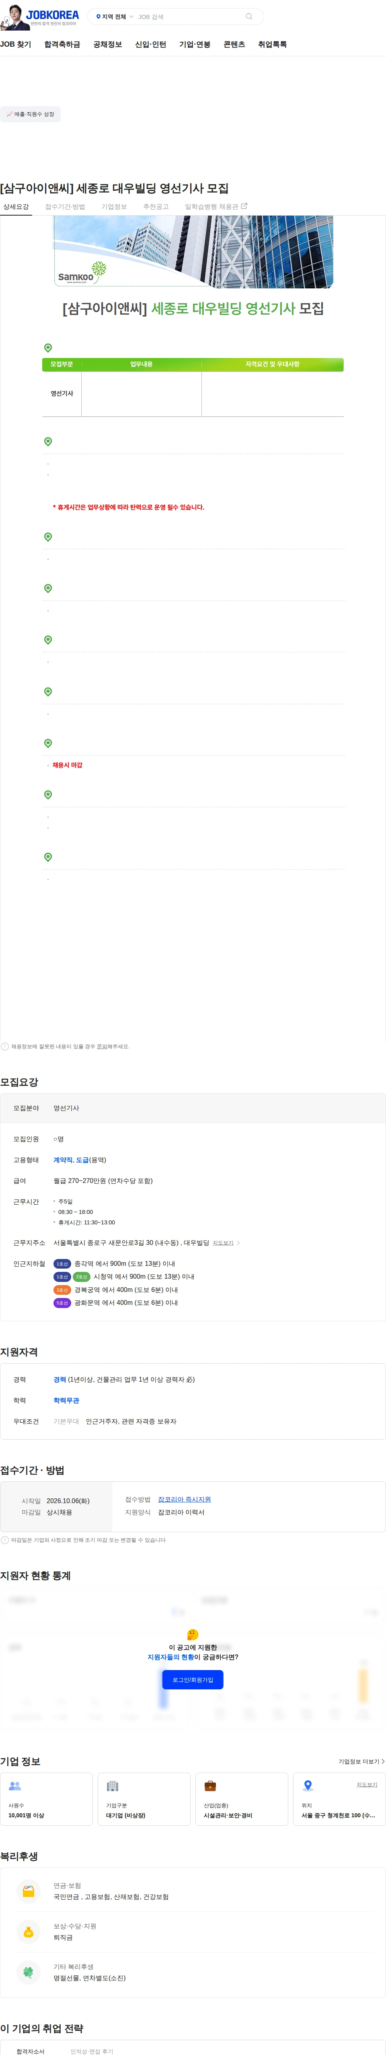Screen dimensions: 386x2055
Task: Click the 월급 270~270만원 salary text
Action: [103, 1181]
